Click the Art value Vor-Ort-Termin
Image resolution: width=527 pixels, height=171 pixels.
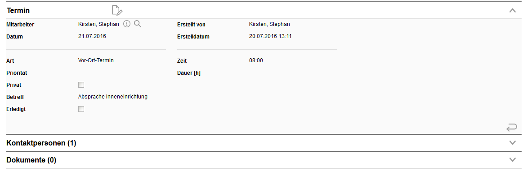click(x=96, y=60)
